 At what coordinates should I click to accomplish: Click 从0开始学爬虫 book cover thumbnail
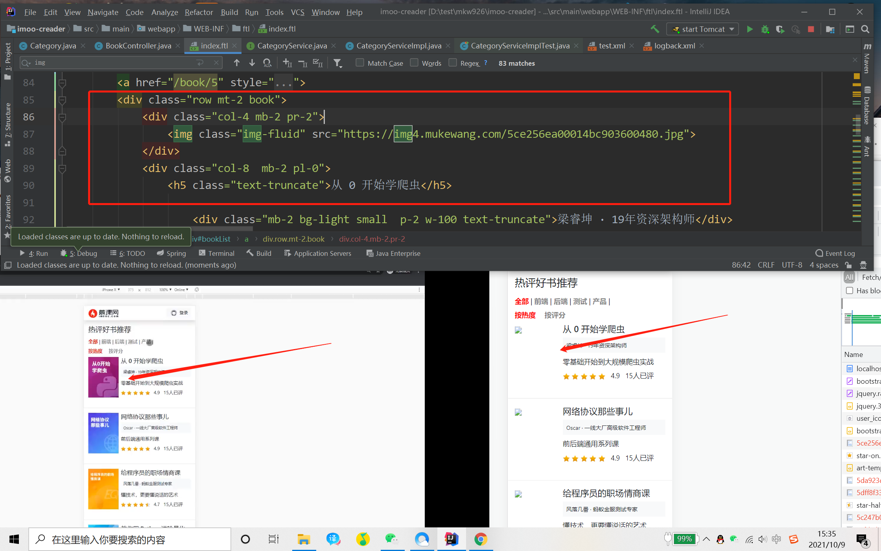[x=103, y=377]
